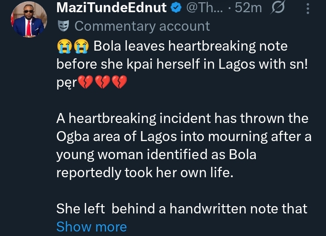Open the three-dot more options menu
Image resolution: width=326 pixels, height=236 pixels.
pyautogui.click(x=308, y=8)
